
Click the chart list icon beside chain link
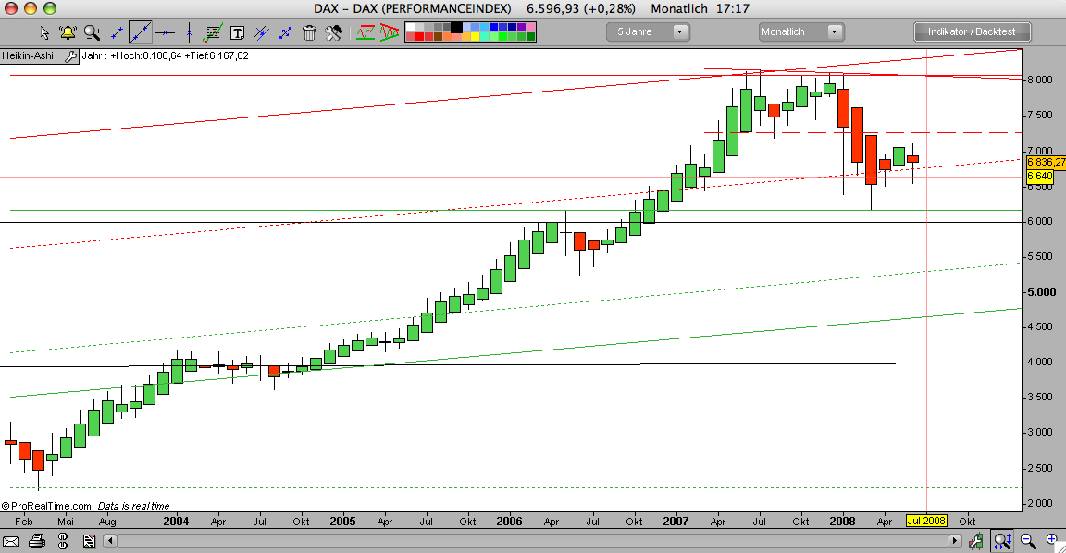coord(89,542)
